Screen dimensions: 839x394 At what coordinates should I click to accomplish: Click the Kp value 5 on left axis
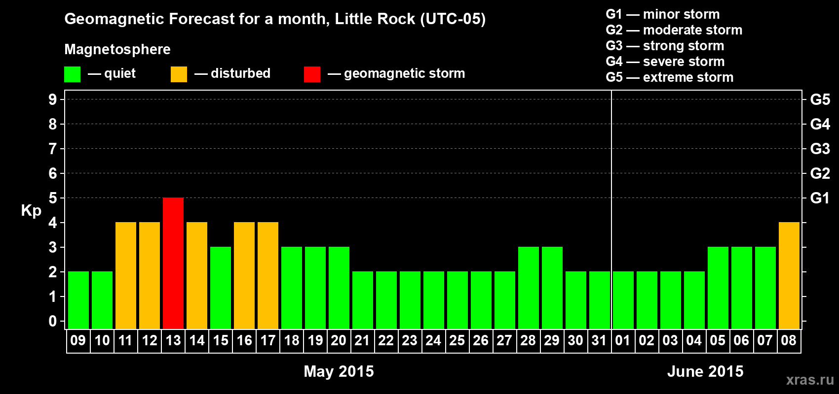tap(53, 198)
